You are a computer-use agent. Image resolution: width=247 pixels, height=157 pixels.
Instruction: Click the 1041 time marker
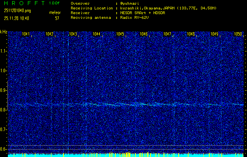pyautogui.click(x=26, y=34)
